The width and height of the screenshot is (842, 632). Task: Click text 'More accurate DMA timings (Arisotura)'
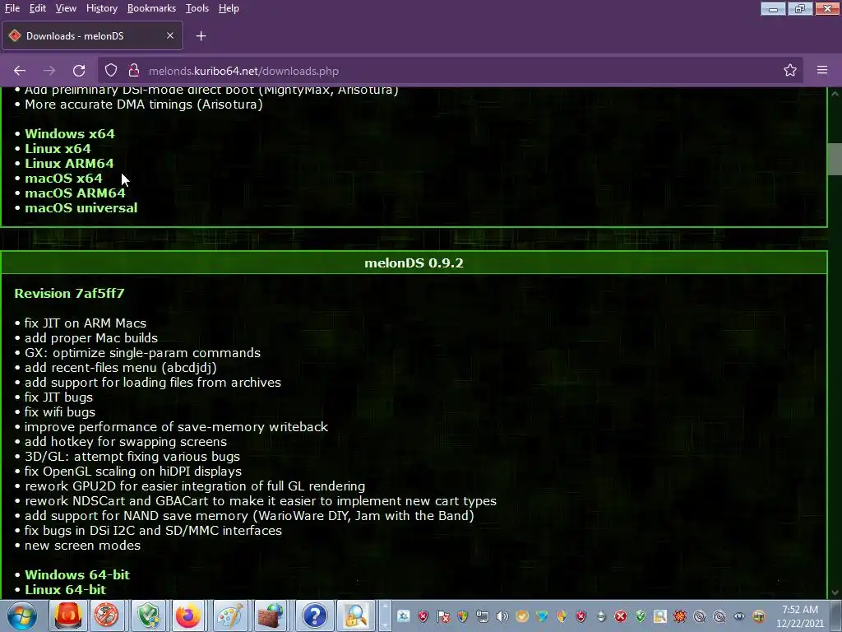point(144,105)
